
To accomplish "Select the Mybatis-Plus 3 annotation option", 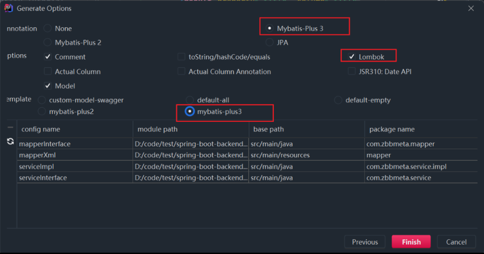I will (x=269, y=28).
